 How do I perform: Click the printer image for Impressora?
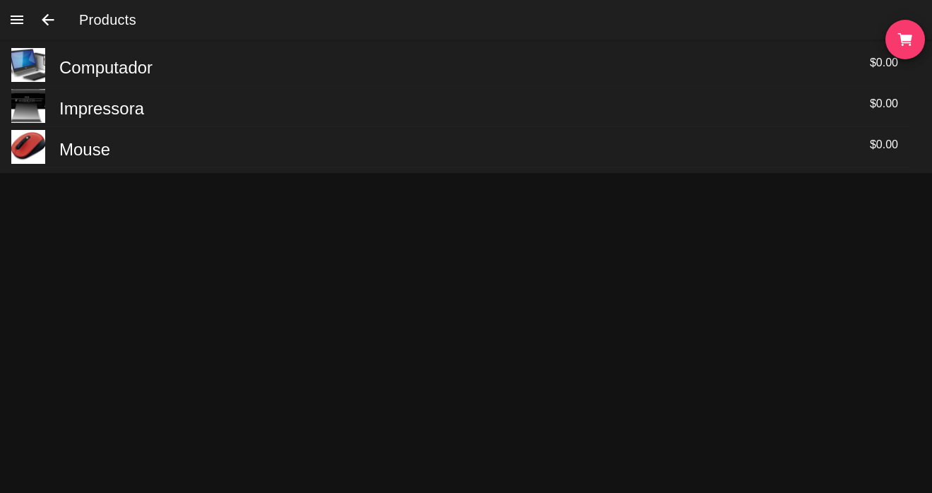click(28, 106)
